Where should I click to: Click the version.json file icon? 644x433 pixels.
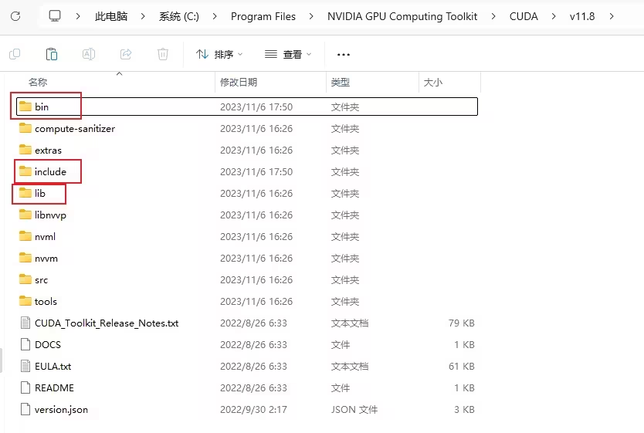[x=25, y=410]
